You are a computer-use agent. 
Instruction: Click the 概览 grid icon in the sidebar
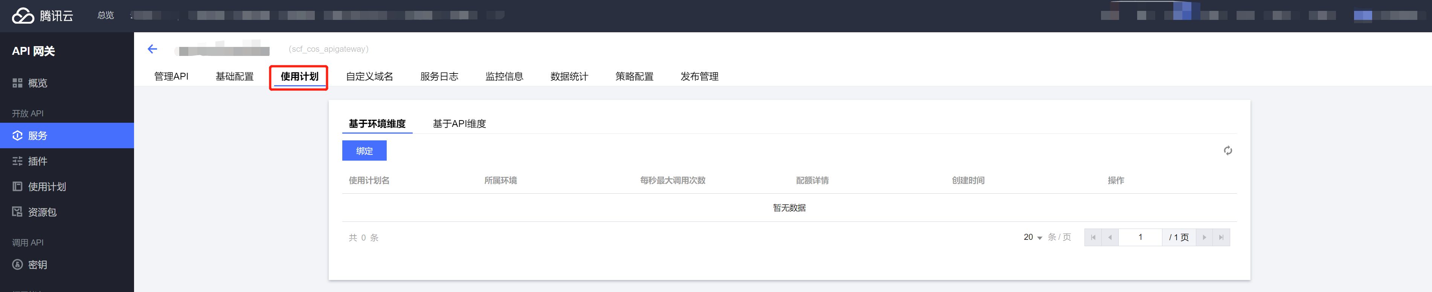[x=17, y=83]
